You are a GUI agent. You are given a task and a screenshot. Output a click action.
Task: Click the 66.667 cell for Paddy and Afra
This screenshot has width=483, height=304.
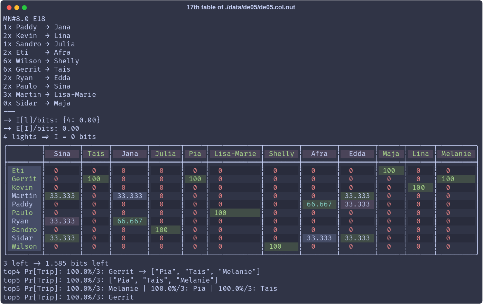coord(319,204)
